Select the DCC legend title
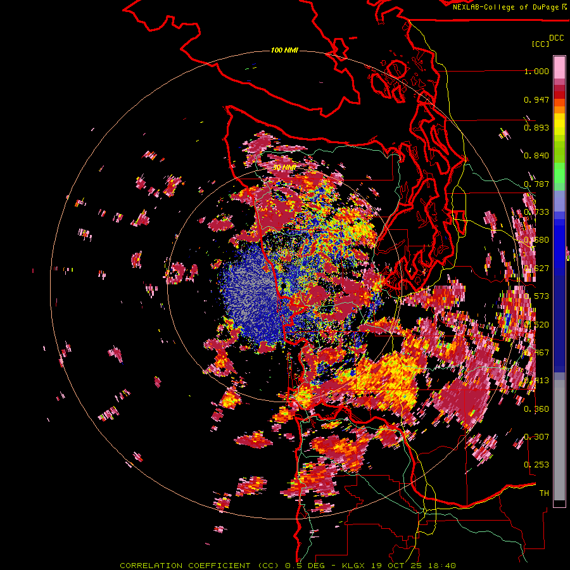The width and height of the screenshot is (570, 570). pyautogui.click(x=556, y=38)
